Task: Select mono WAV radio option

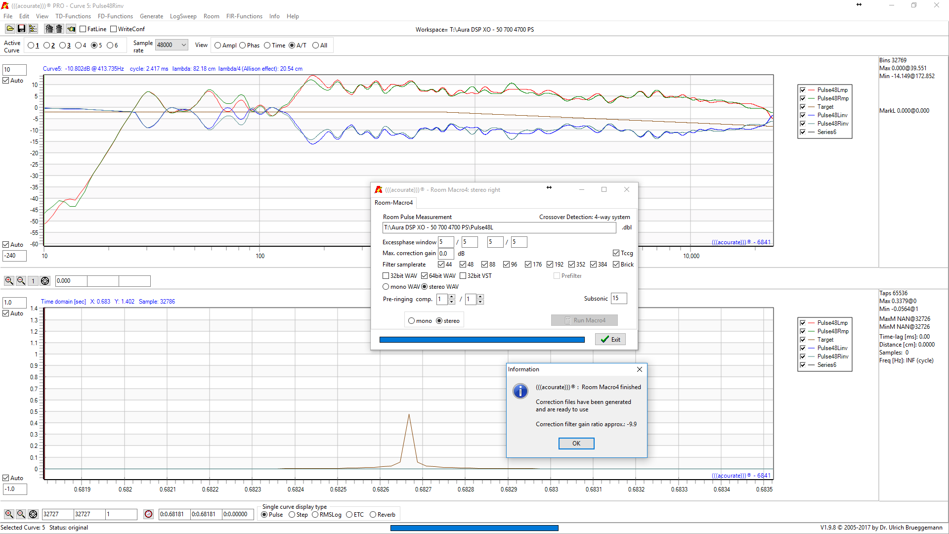Action: pyautogui.click(x=386, y=287)
